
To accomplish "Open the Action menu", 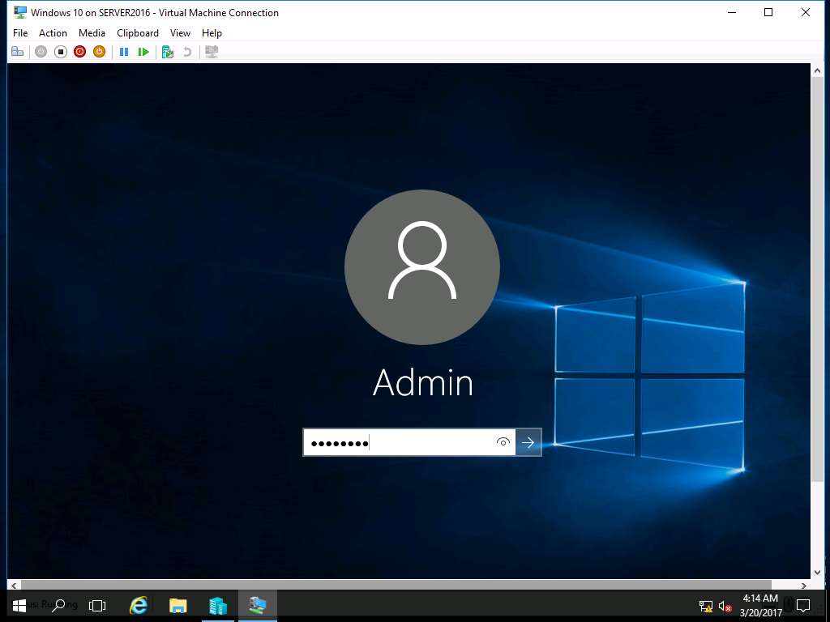I will (x=53, y=32).
